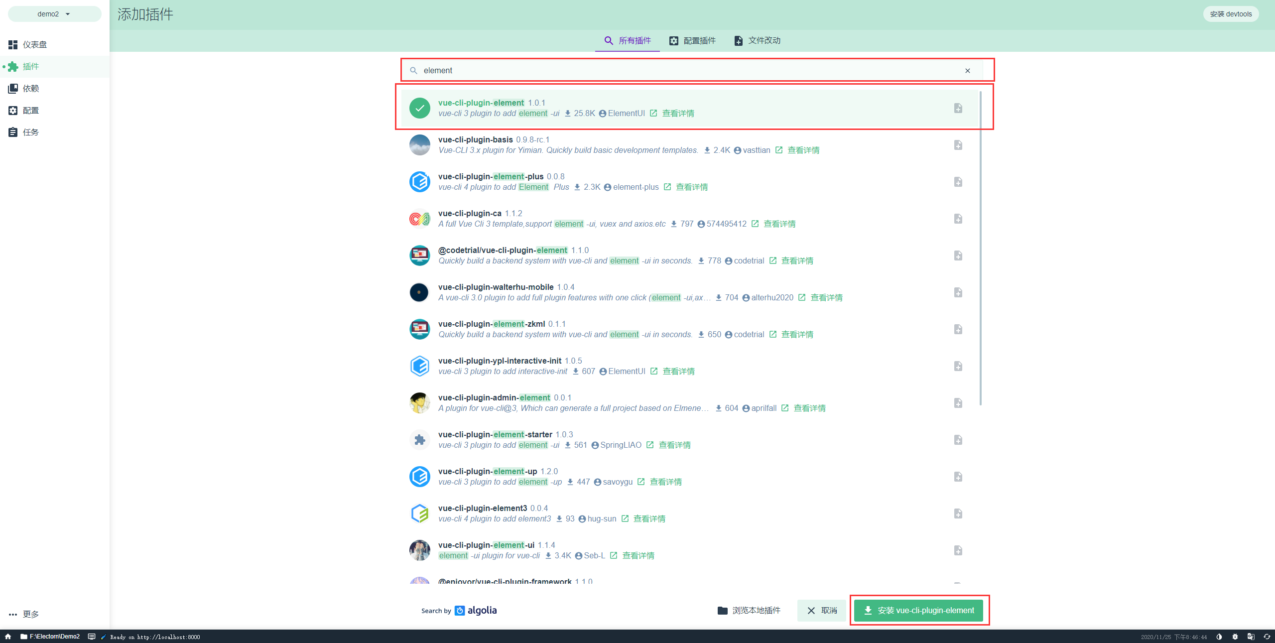This screenshot has width=1275, height=643.
Task: Click add icon for vue-cli-plugin-ypl-interactive-init
Action: click(x=958, y=366)
